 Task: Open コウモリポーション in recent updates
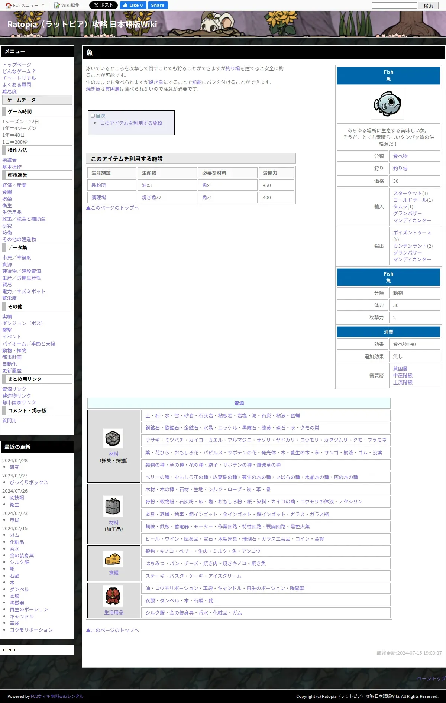(x=31, y=630)
